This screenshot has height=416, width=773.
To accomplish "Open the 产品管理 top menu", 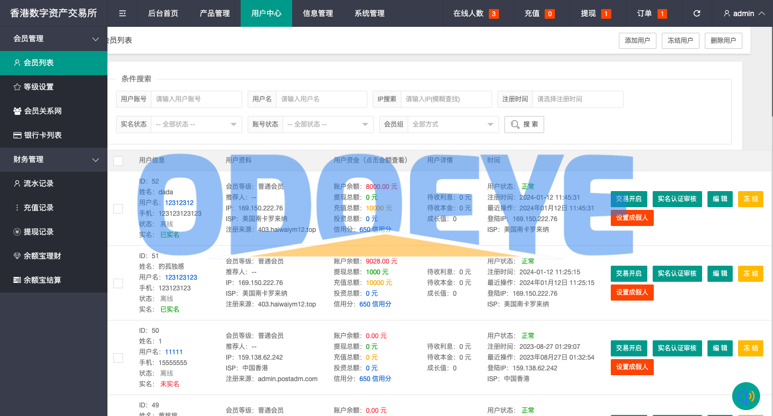I will (x=215, y=13).
